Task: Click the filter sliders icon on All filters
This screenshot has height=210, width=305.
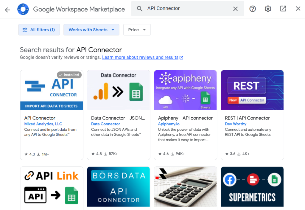Action: click(x=25, y=30)
